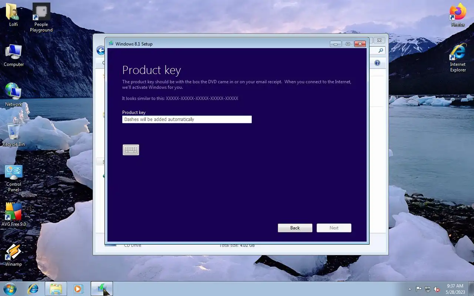Launch AVG Free 9.0

[x=14, y=215]
